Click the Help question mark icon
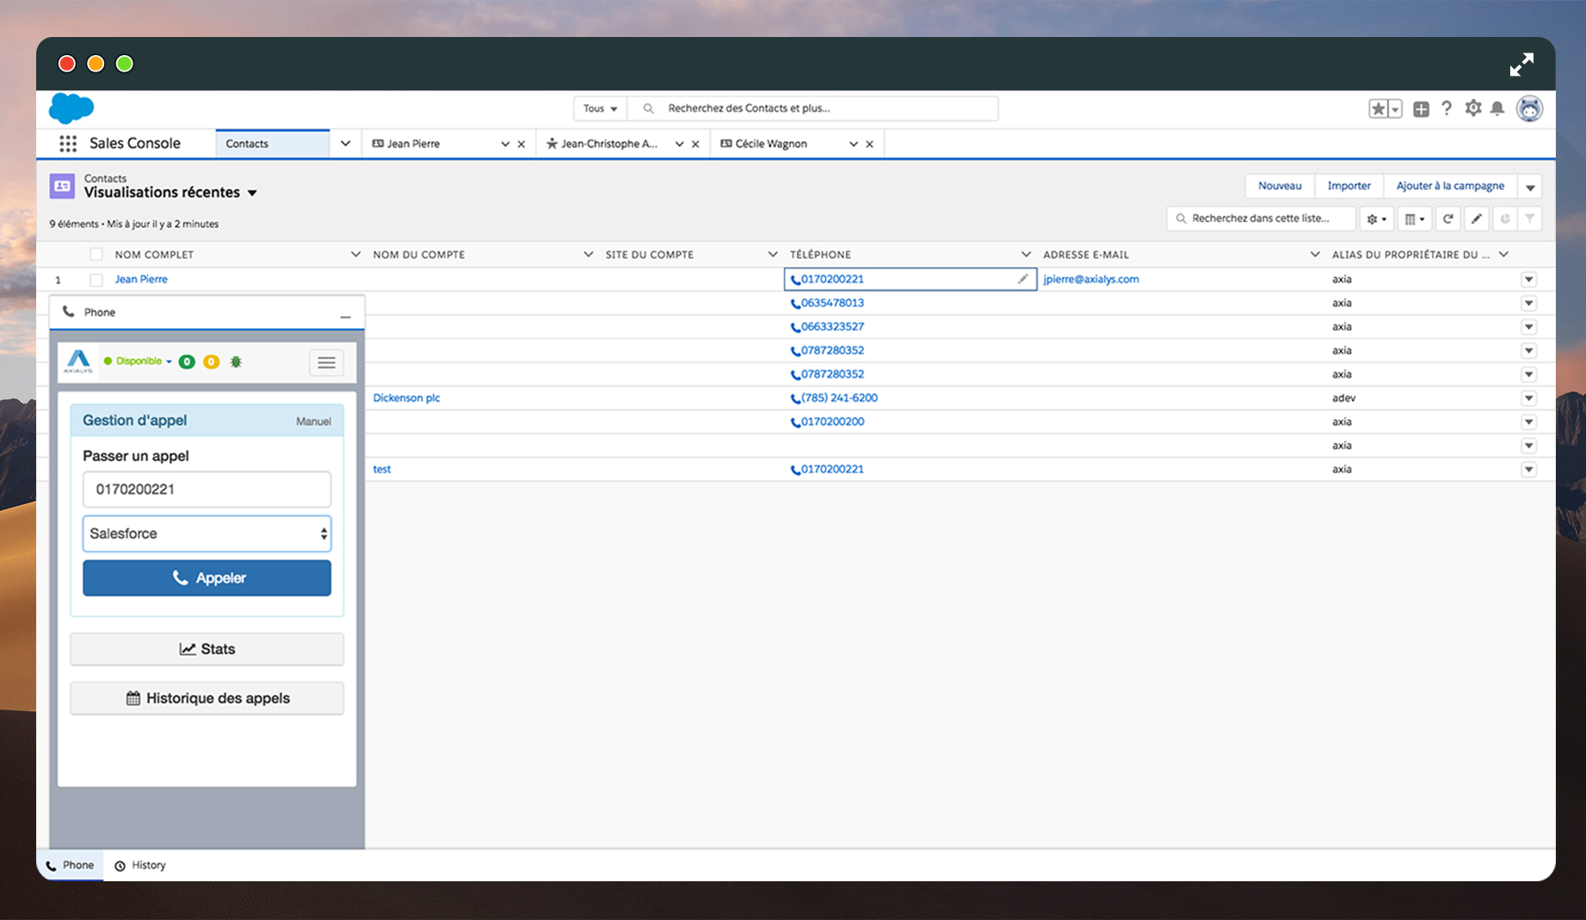Viewport: 1586px width, 920px height. pos(1447,108)
